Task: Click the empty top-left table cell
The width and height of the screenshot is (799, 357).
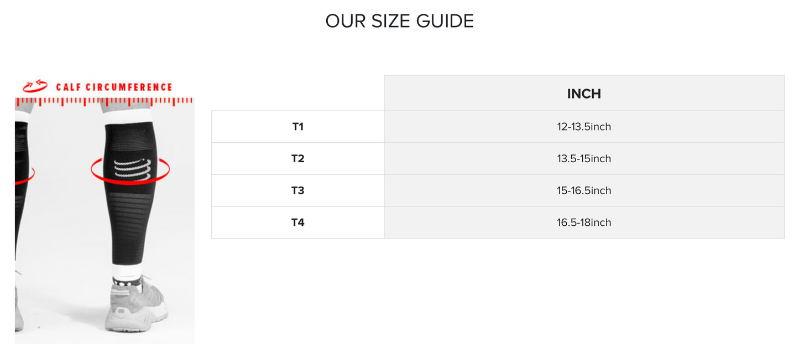Action: 297,93
